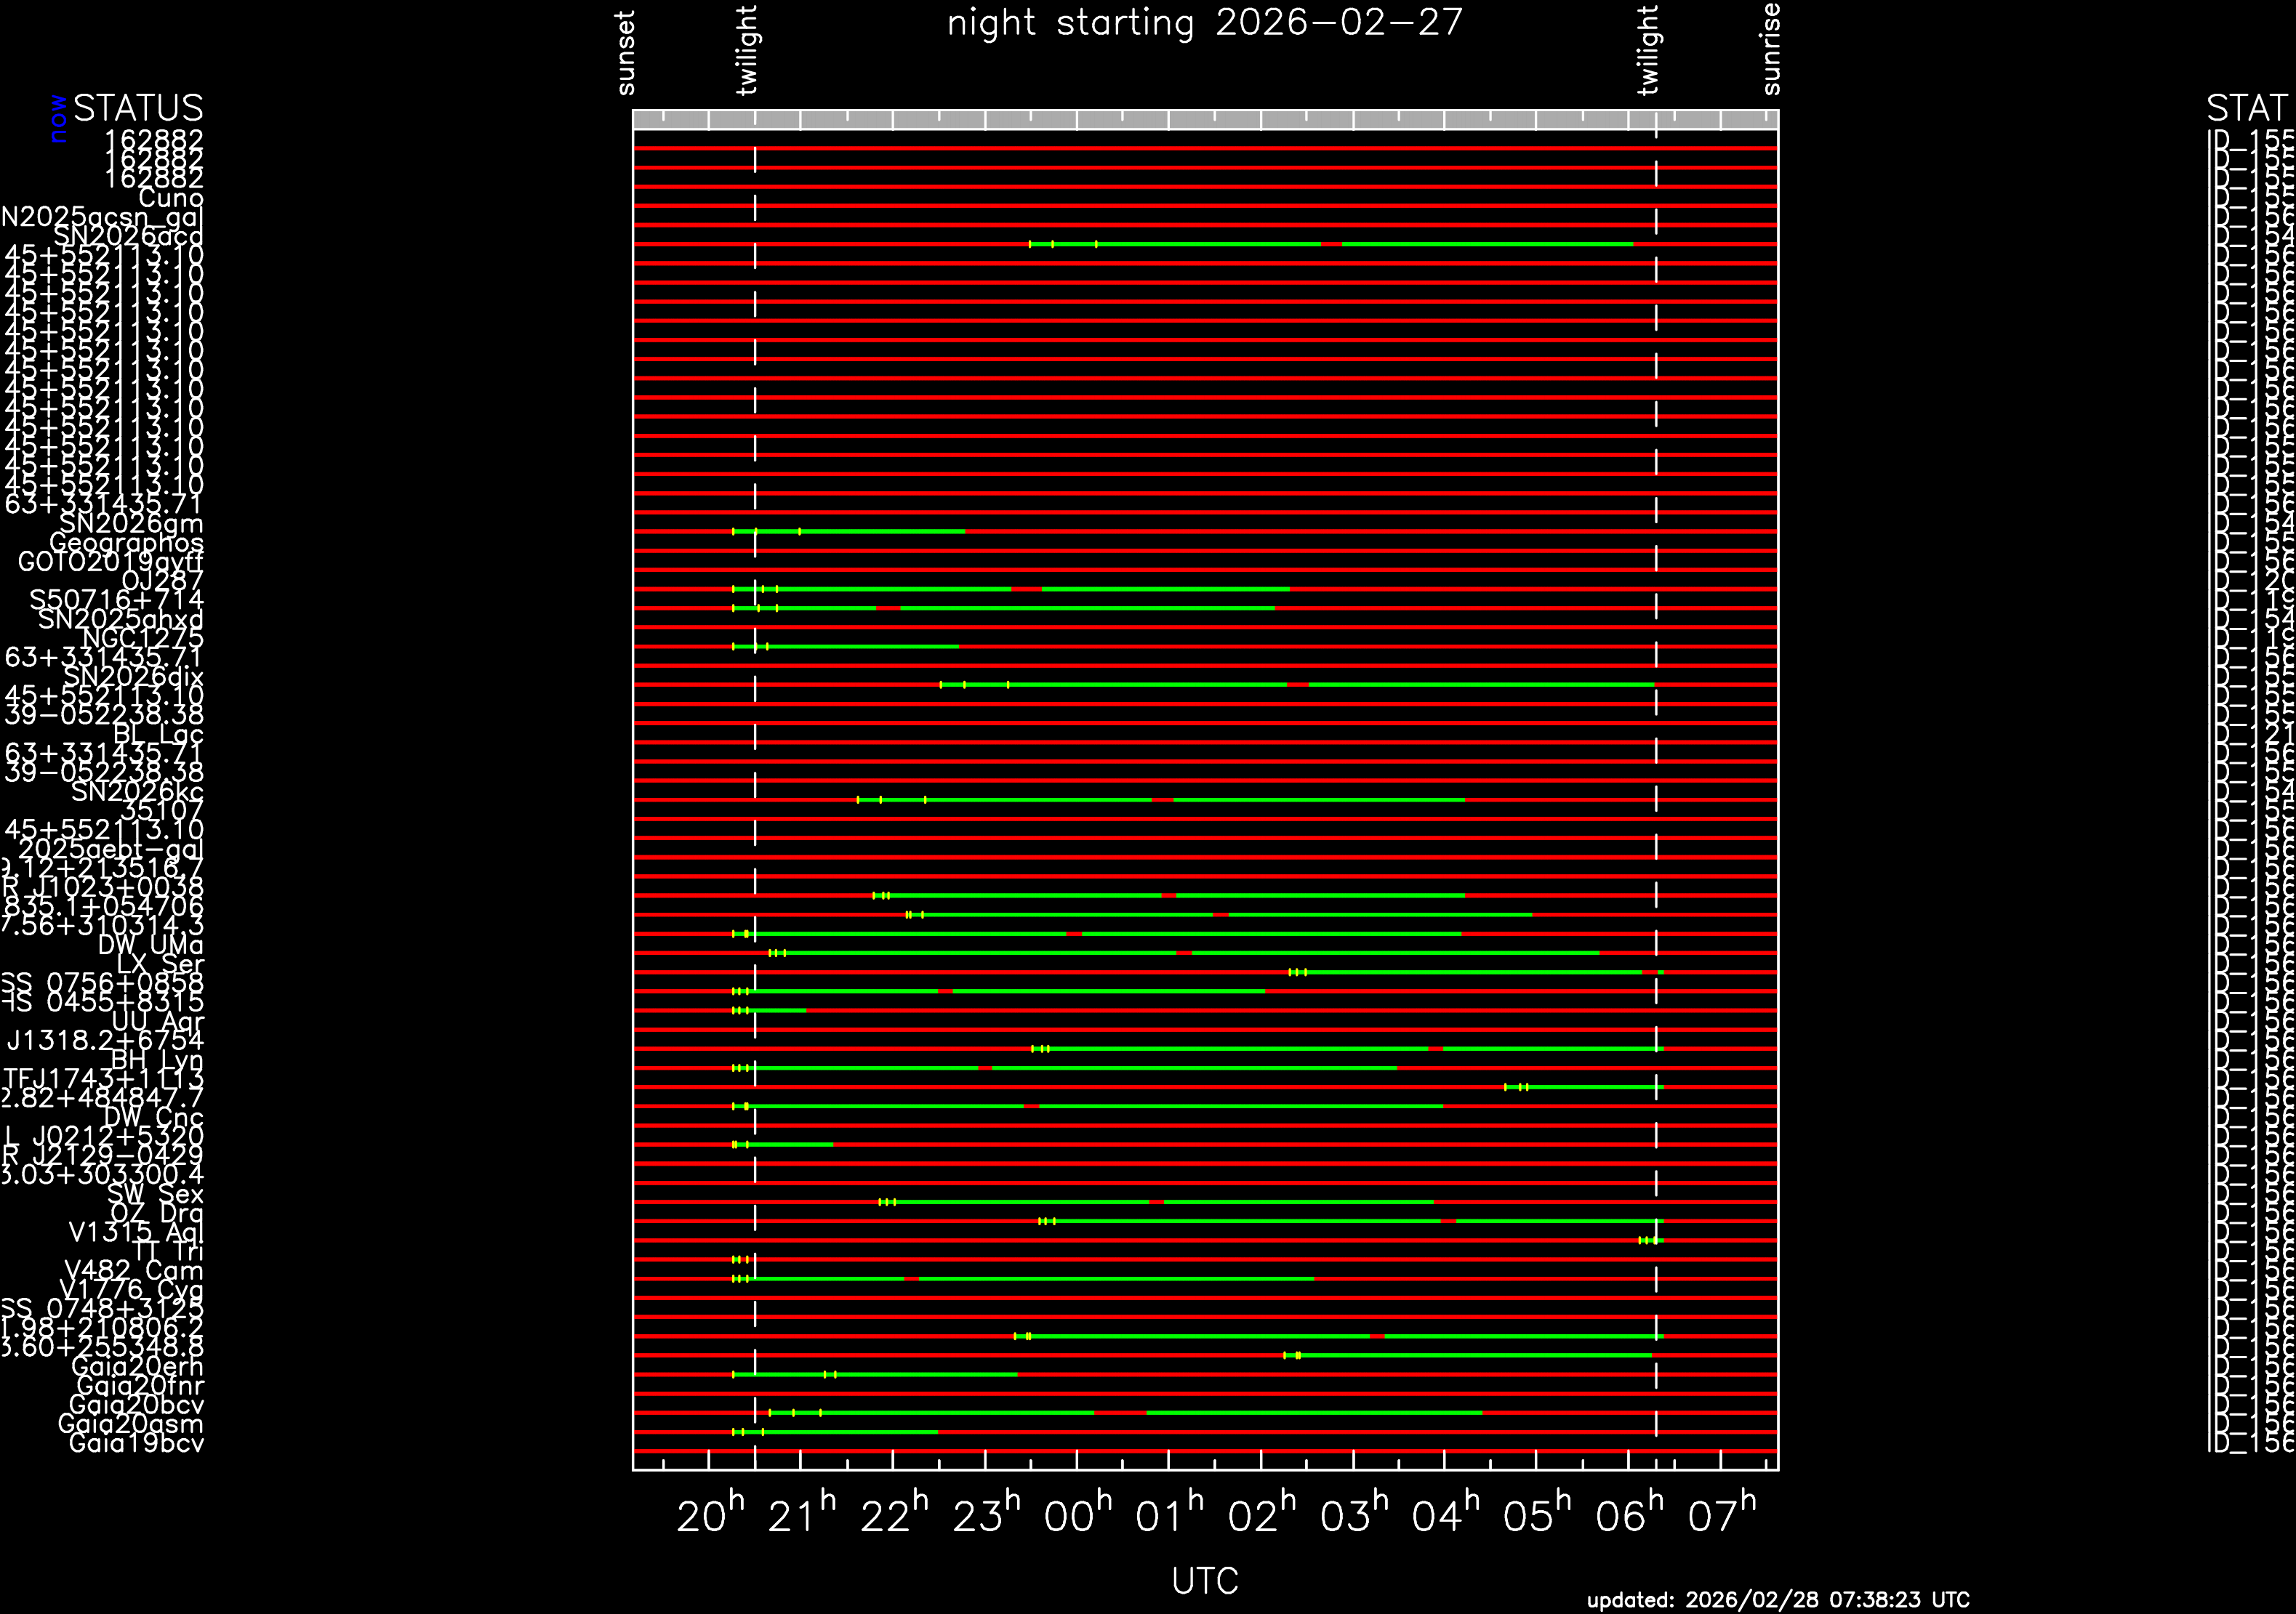Click the 'BL_Lac' target name

click(158, 735)
